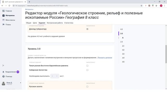Switch to the Цели tab

click(x=35, y=23)
